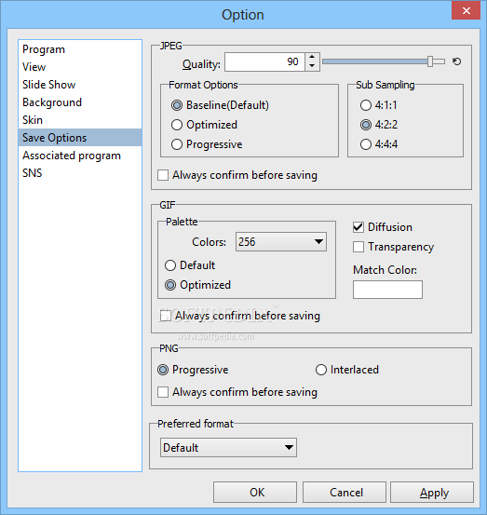Reset JPEG quality with the revert icon
The height and width of the screenshot is (515, 487).
(456, 61)
